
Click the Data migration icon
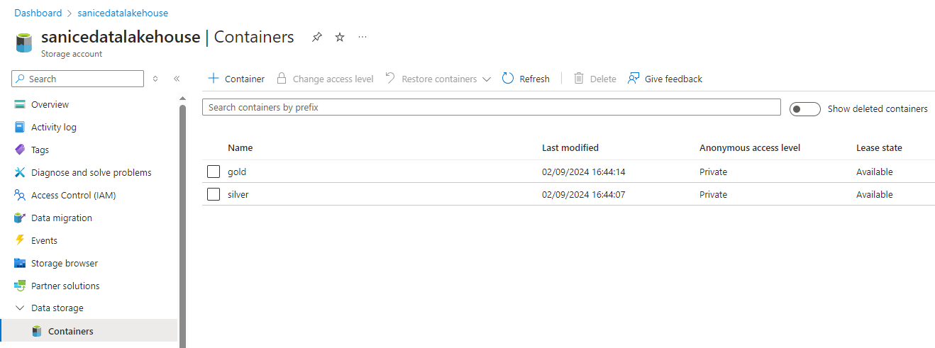(x=20, y=218)
